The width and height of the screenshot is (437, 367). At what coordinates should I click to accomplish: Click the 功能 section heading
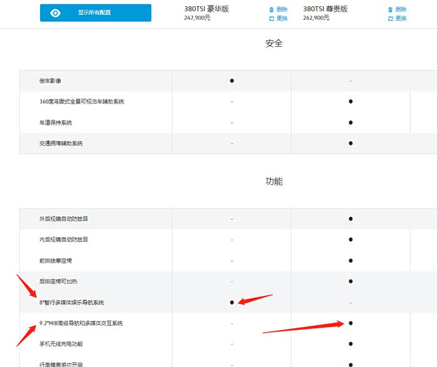click(274, 182)
